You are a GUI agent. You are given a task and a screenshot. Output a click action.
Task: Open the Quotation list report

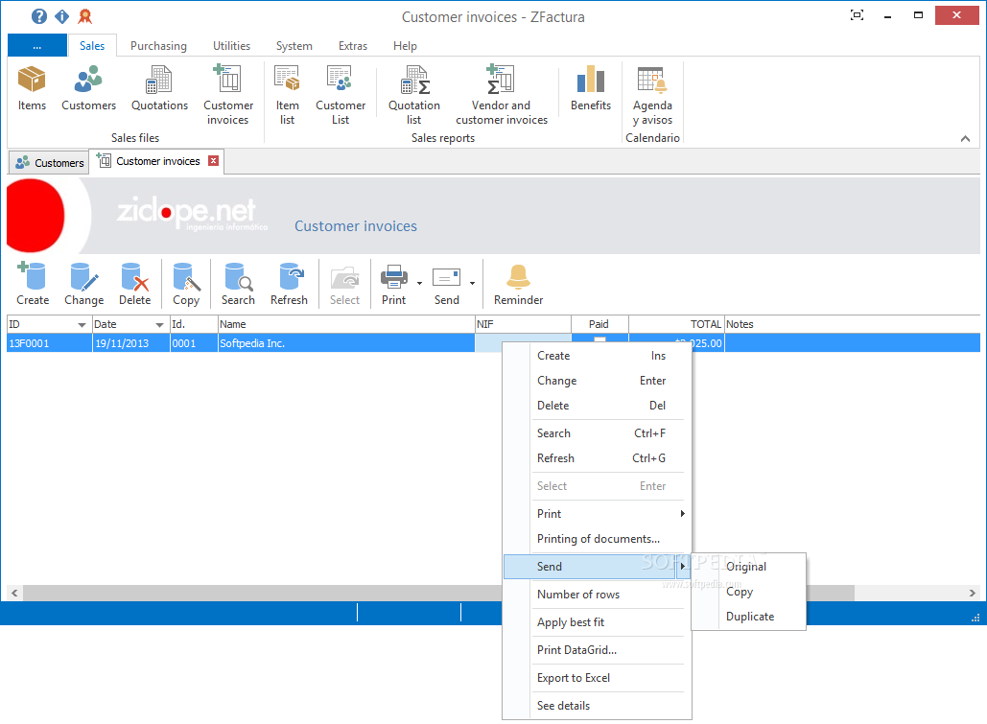tap(414, 94)
